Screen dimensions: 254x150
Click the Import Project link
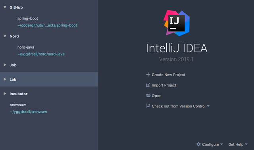164,85
